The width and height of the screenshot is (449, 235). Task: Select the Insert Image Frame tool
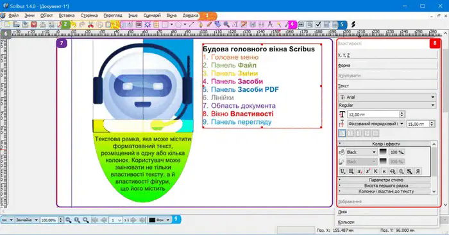pos(139,24)
